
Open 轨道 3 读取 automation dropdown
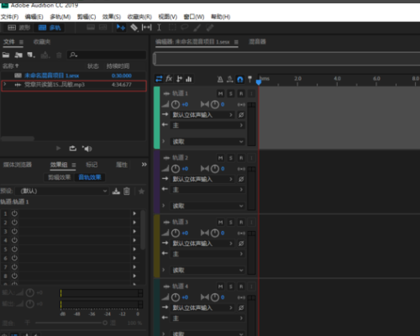[207, 270]
